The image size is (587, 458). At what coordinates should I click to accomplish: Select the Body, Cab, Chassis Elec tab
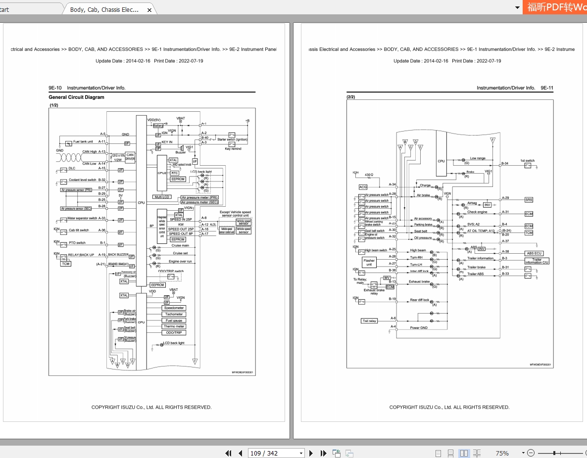[104, 10]
